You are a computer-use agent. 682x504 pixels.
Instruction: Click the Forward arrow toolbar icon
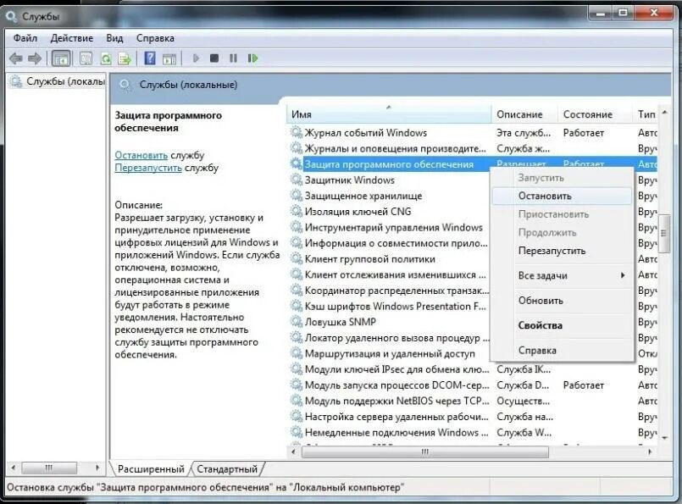pos(35,58)
